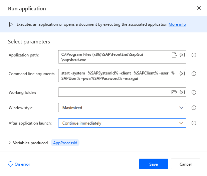Open folder browser for Working folder
Screen dimensions: 207x176
pos(174,92)
